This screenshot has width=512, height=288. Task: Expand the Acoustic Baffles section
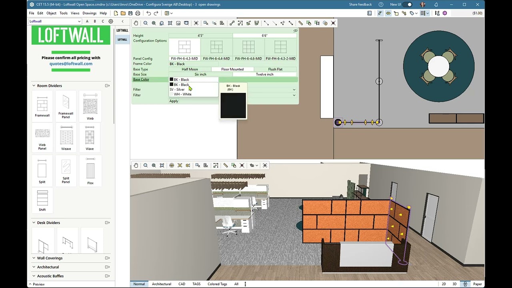pyautogui.click(x=34, y=276)
